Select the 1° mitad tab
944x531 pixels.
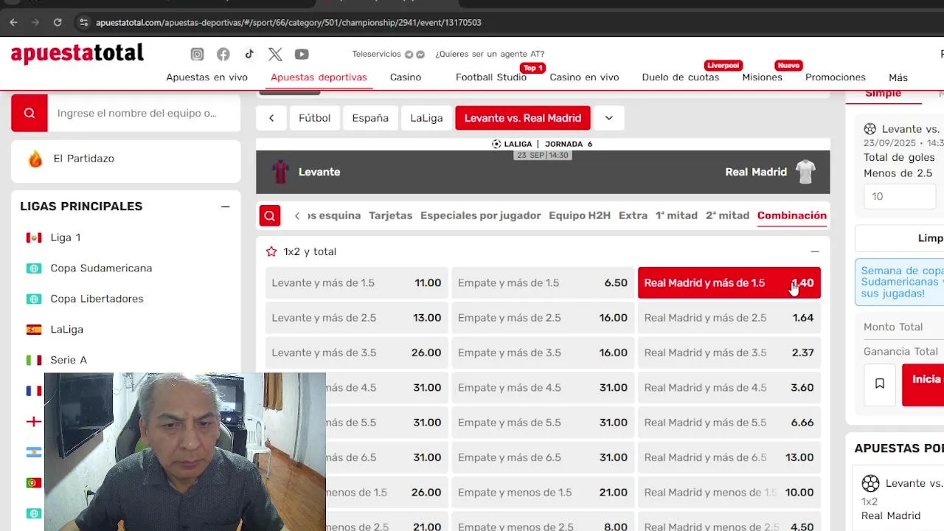[x=676, y=215]
